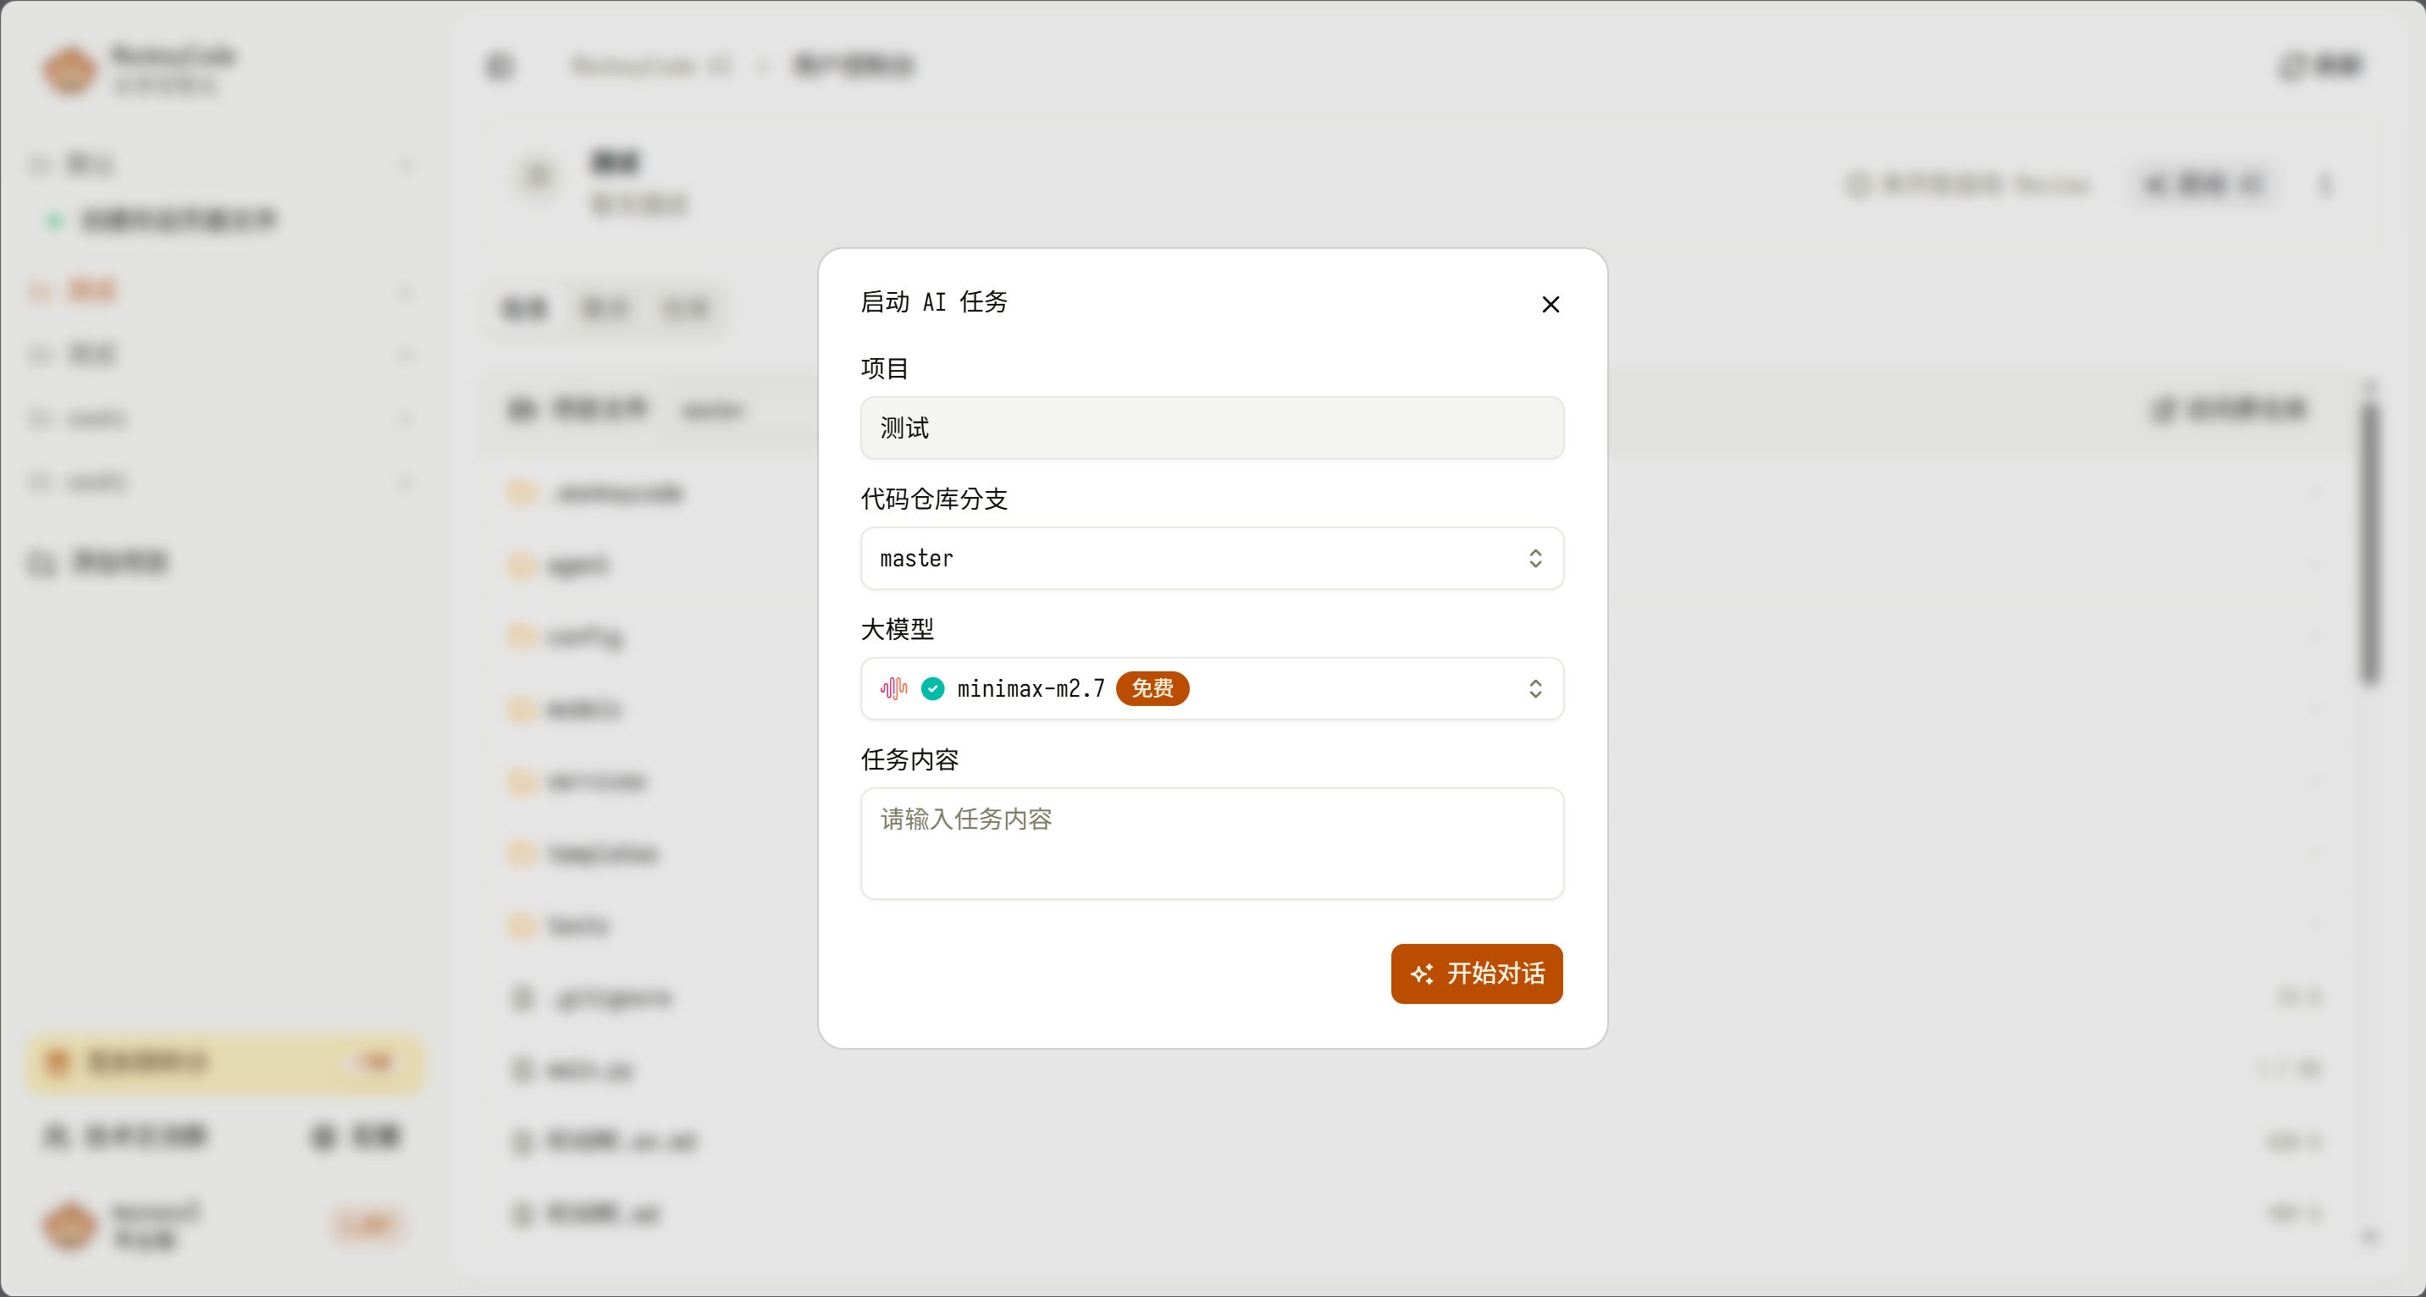Click the green verified checkmark icon
The image size is (2426, 1297).
point(932,688)
